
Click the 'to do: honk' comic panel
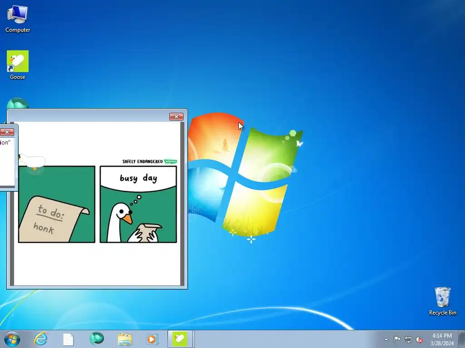point(57,204)
